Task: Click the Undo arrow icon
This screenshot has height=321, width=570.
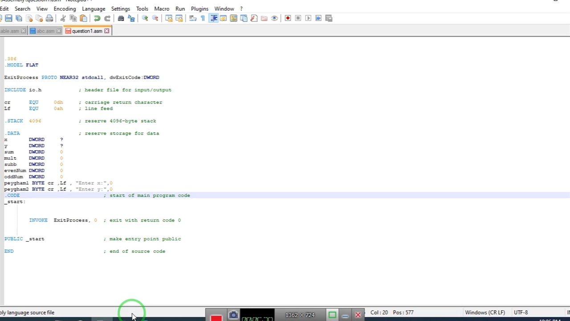Action: 97,18
